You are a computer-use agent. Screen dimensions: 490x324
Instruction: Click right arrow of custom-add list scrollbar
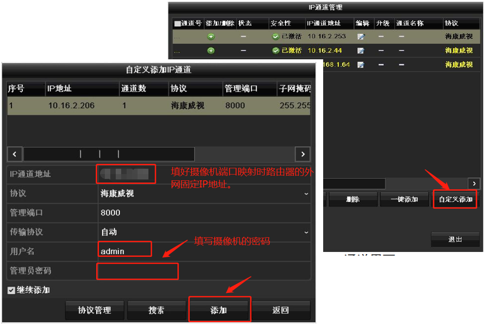pyautogui.click(x=303, y=154)
